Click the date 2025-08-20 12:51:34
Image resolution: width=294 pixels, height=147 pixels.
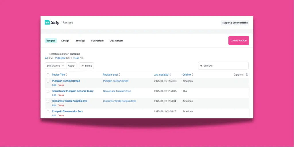165,101
